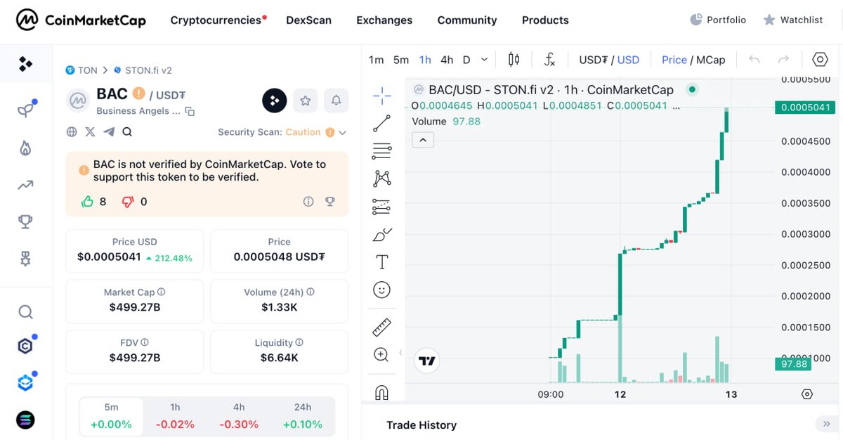
Task: Click the Market Cap info icon
Action: (162, 292)
